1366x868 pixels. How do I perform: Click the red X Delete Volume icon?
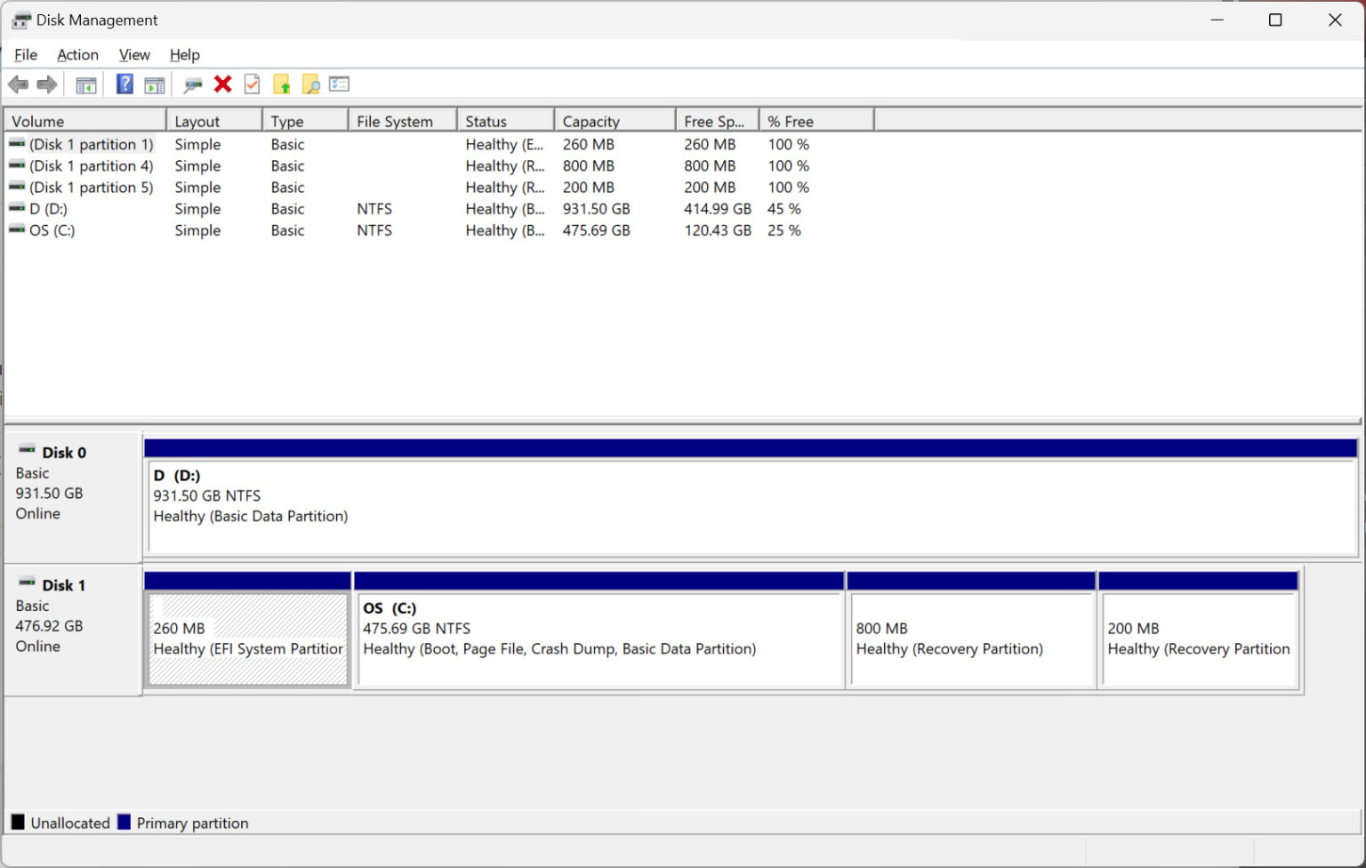pos(222,84)
